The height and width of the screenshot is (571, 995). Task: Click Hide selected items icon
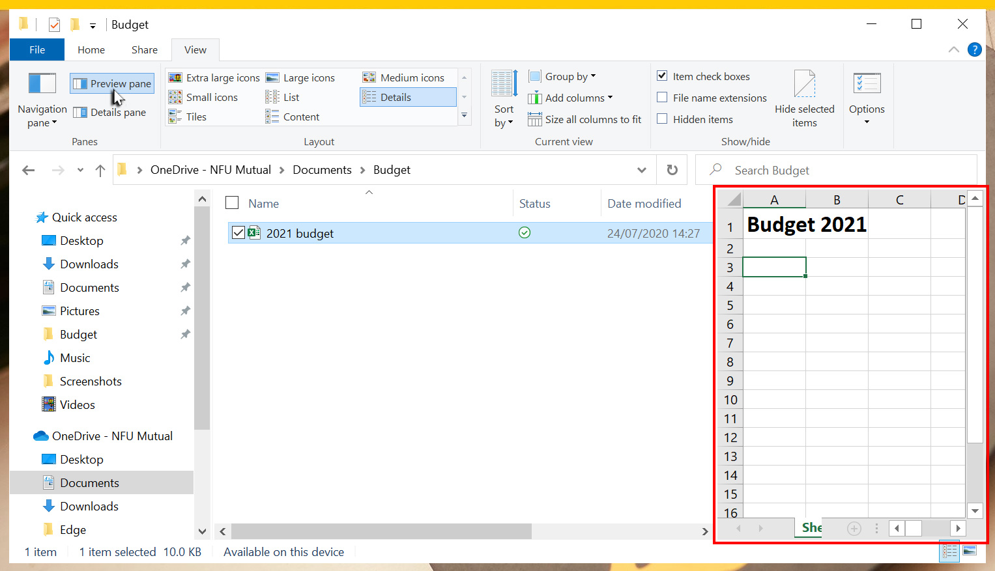coord(804,84)
